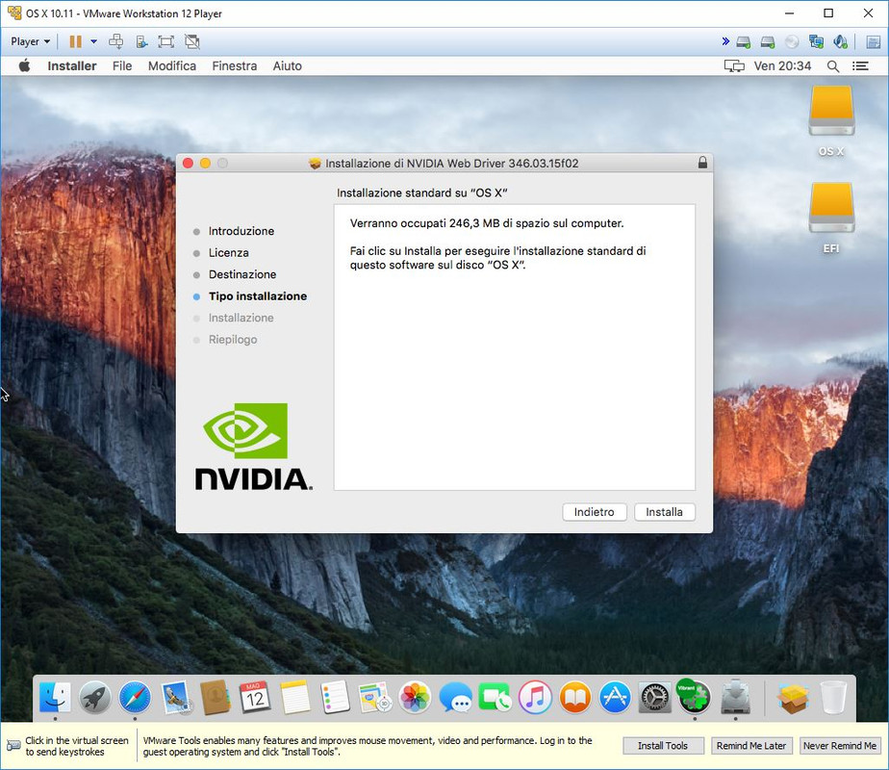This screenshot has width=889, height=770.
Task: Click Install Tools button
Action: [x=663, y=746]
